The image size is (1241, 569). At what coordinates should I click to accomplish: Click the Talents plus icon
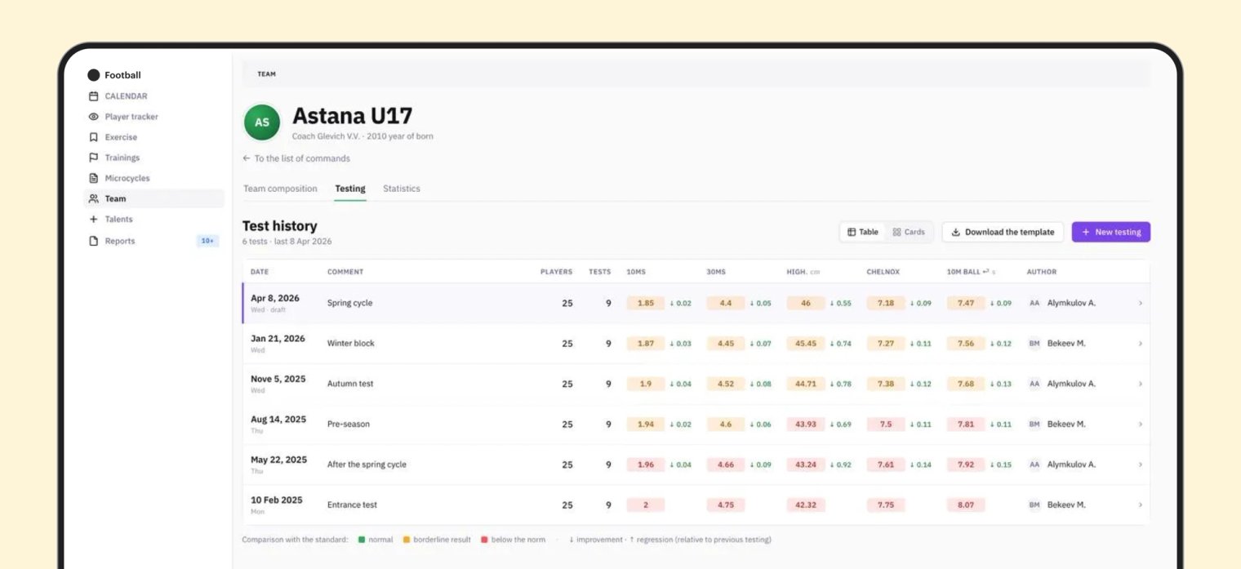[x=93, y=219]
